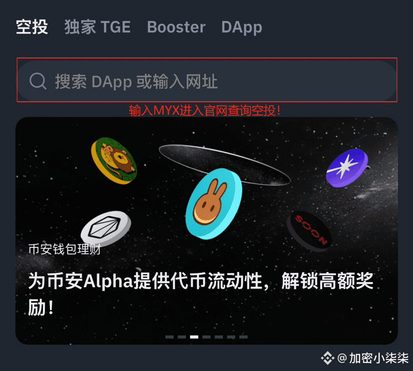This screenshot has width=413, height=371.
Task: Select the active third carousel indicator
Action: [x=194, y=337]
